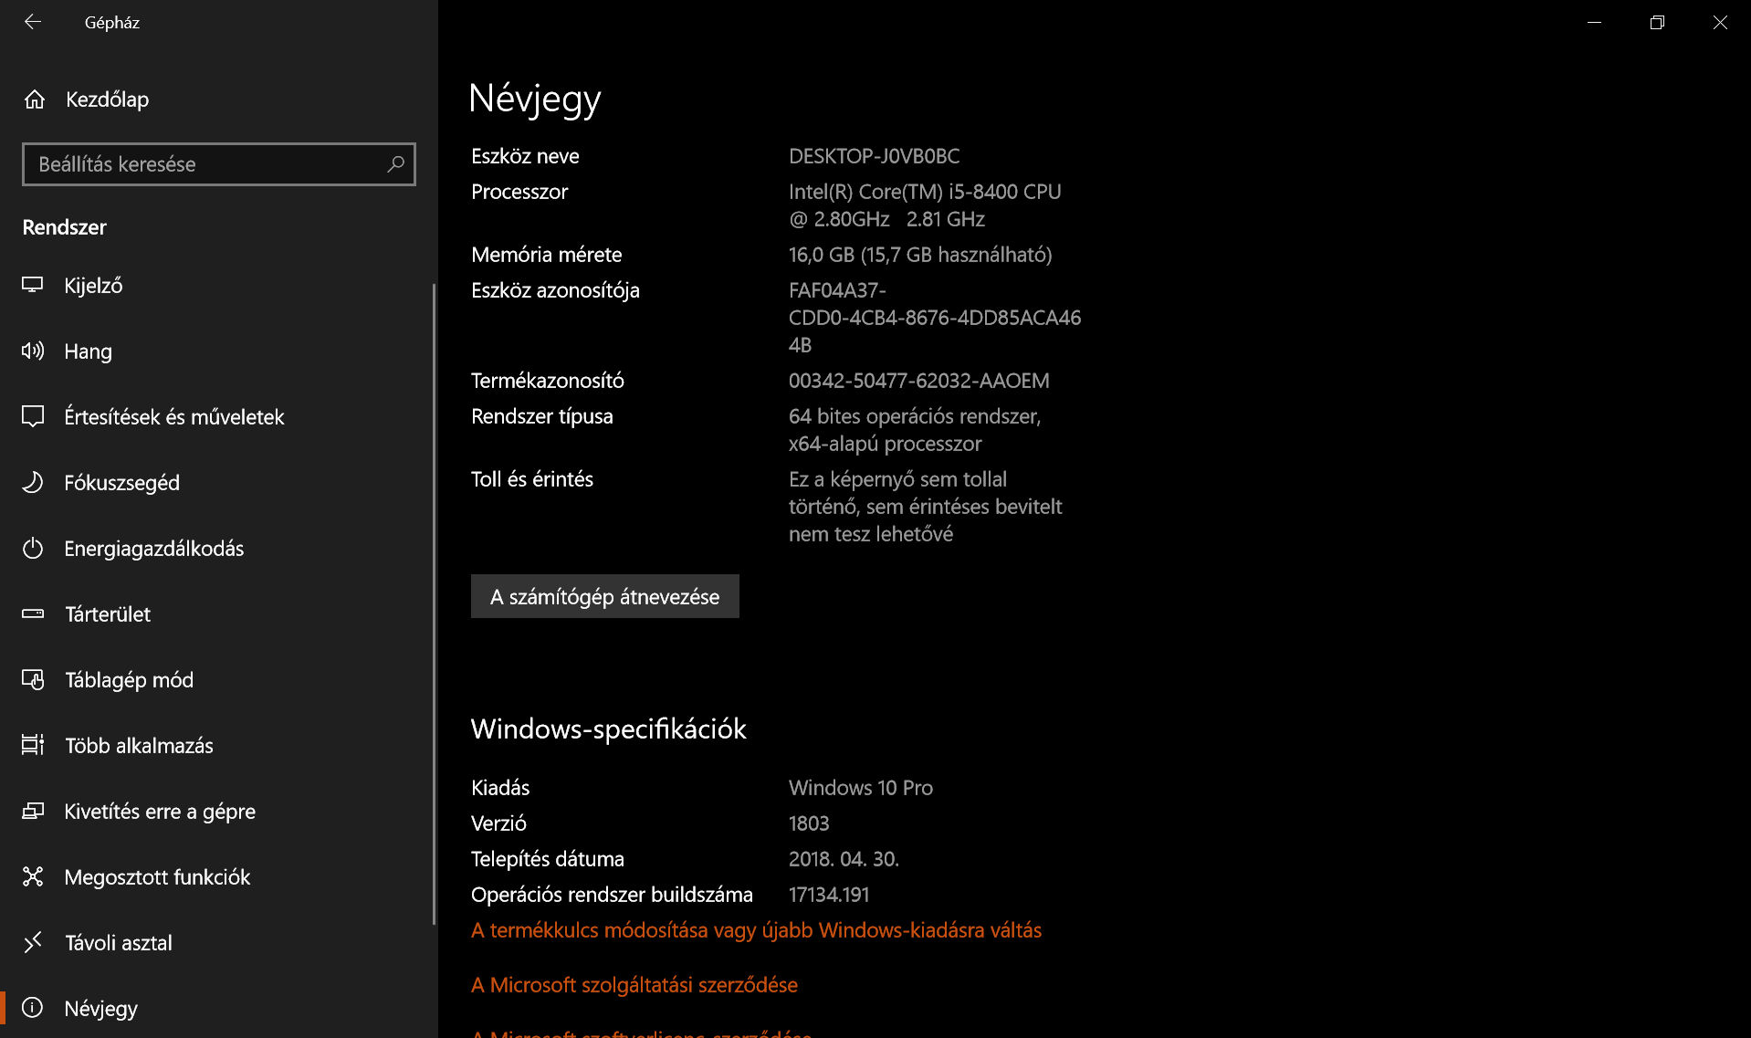
Task: Click the back arrow icon
Action: coord(33,22)
